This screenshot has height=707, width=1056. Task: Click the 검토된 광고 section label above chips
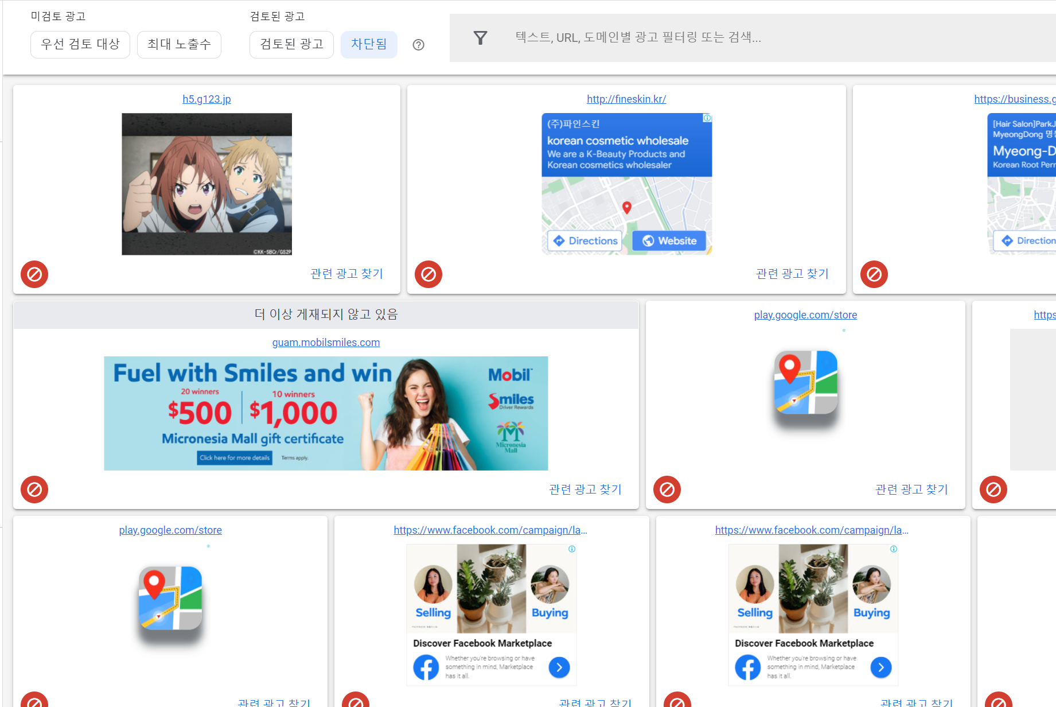(x=277, y=17)
